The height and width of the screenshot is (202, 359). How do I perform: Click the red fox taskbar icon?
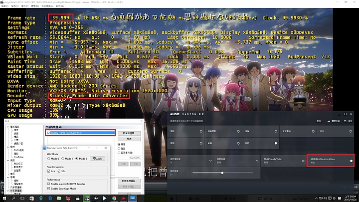(x=68, y=199)
